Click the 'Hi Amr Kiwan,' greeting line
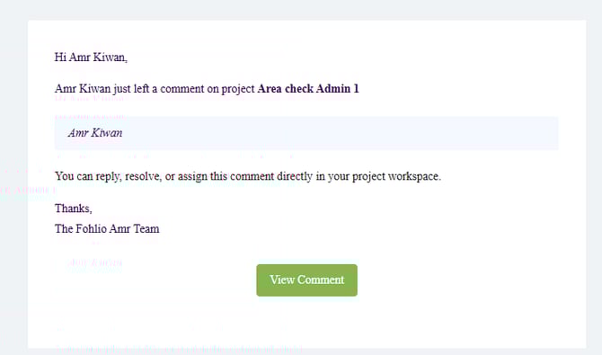Viewport: 602px width, 355px height. point(91,58)
